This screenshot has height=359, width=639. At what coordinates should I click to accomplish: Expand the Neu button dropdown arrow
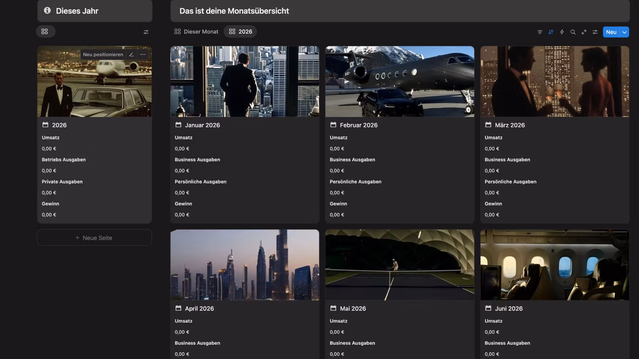624,32
